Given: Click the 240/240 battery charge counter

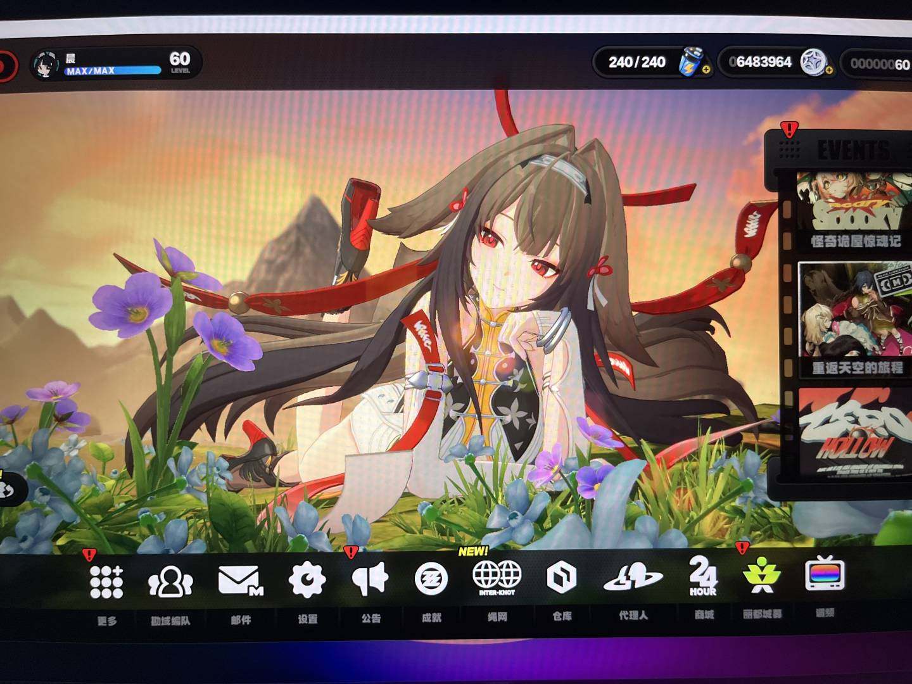Looking at the screenshot, I should (x=636, y=62).
